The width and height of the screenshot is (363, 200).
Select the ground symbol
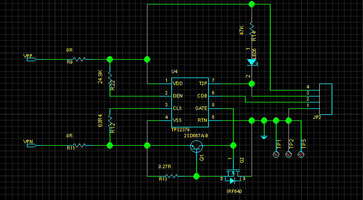[x=264, y=137]
